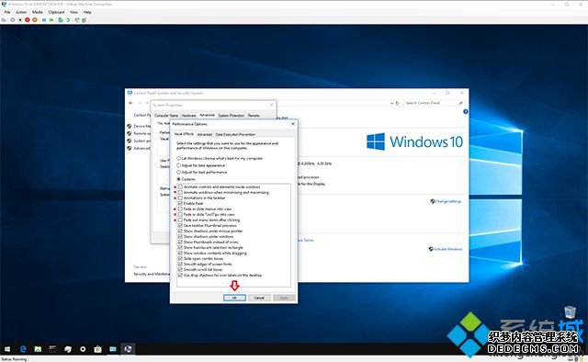Uncheck 'Show thumbnails instead of icons'

point(180,242)
